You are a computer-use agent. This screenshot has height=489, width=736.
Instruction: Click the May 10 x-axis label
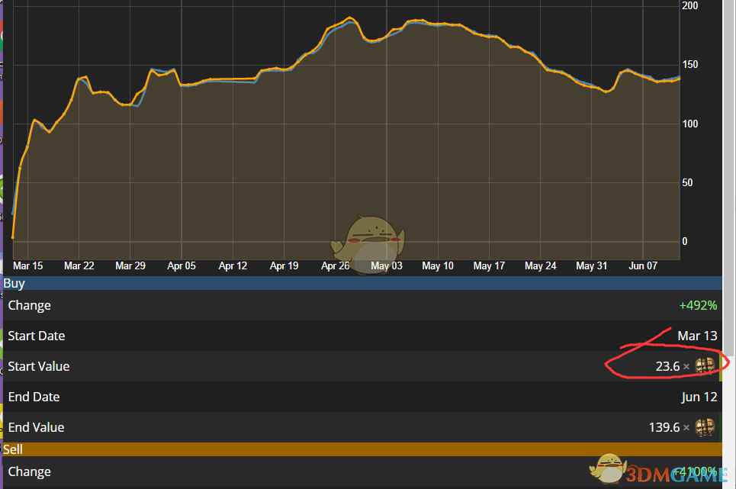(x=438, y=266)
